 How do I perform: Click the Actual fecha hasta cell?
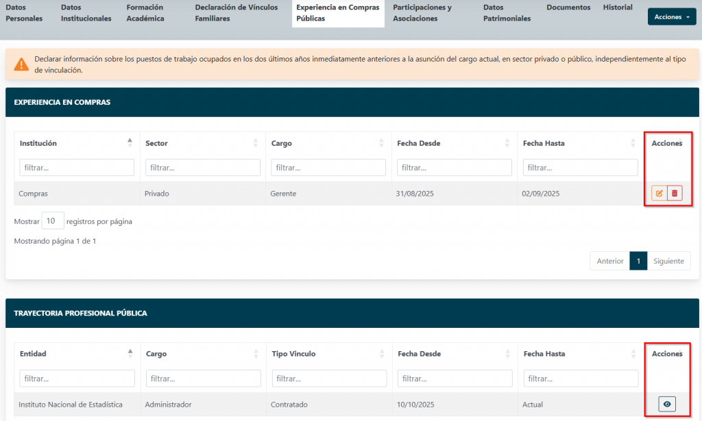coord(581,405)
